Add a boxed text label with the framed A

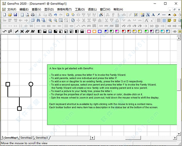[148, 15]
